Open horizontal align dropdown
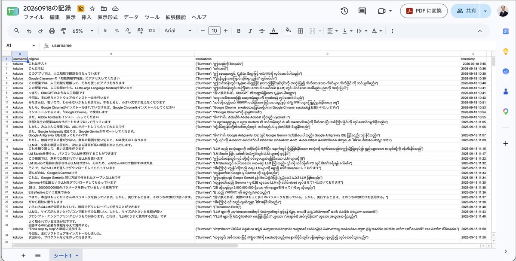516x261 pixels. tap(332, 30)
